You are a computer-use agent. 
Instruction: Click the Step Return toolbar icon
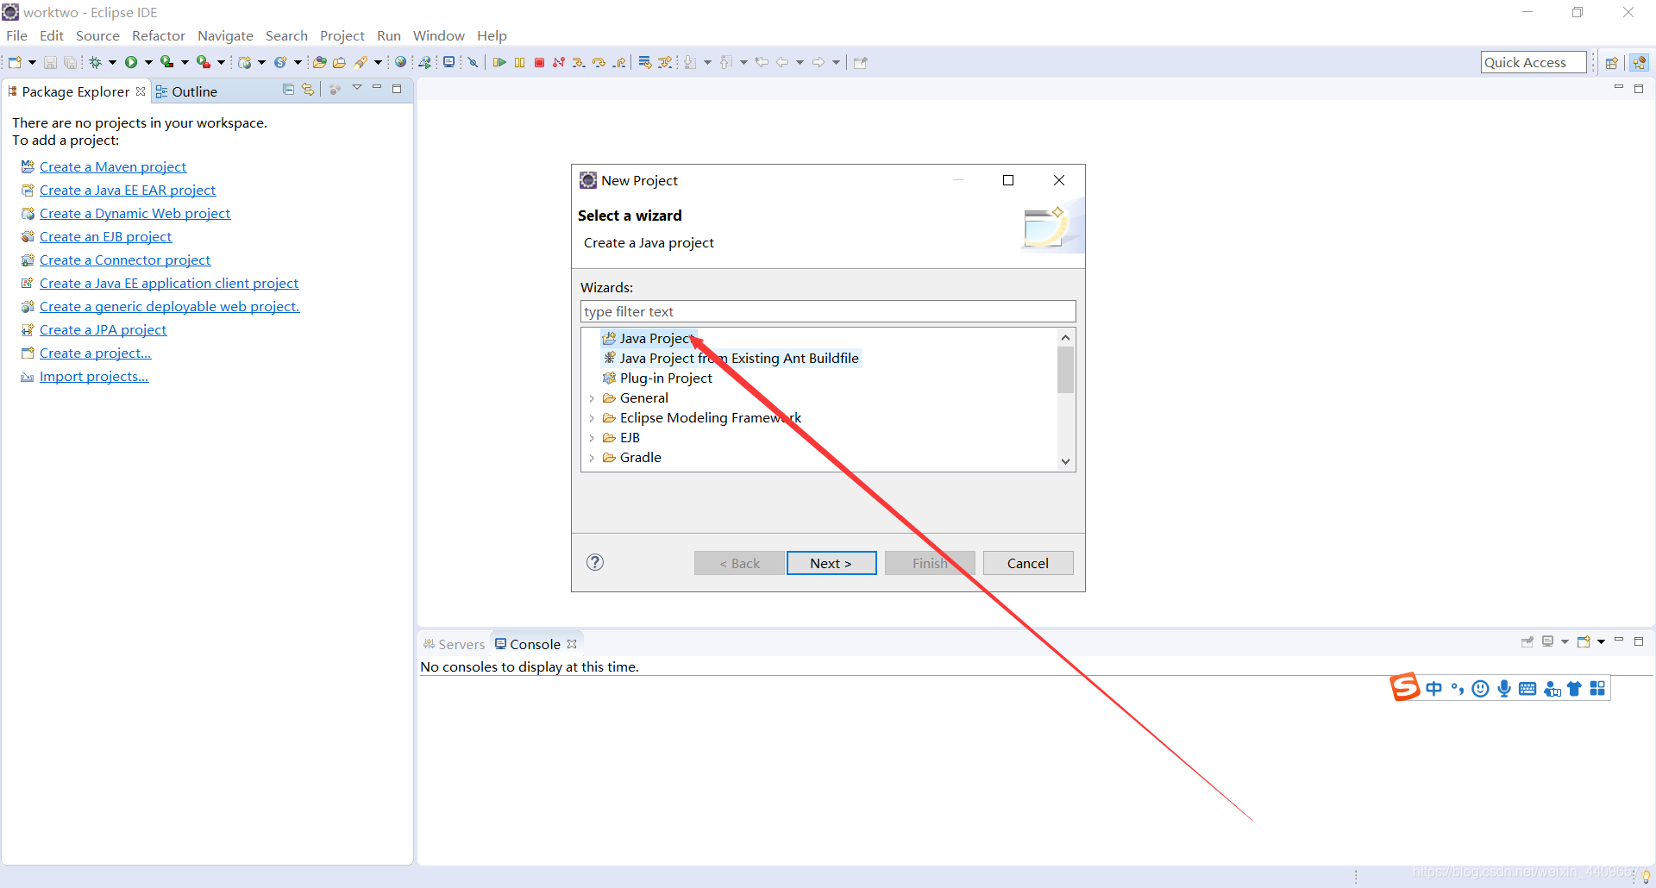619,62
